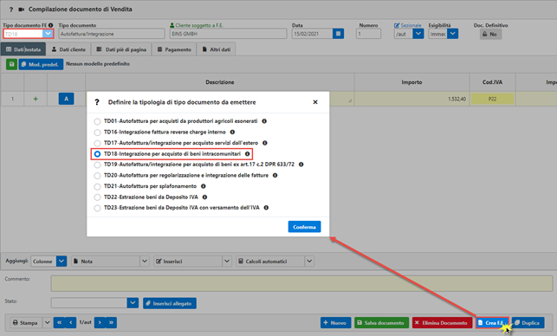
Task: Open the video tutorial camera icon
Action: [22, 10]
